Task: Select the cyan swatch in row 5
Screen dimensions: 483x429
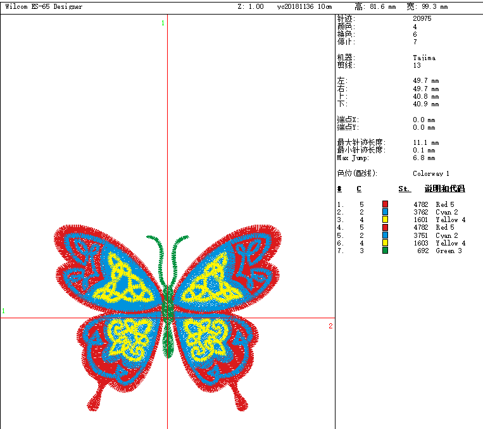Action: pyautogui.click(x=385, y=235)
